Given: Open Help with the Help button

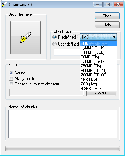Looking at the screenshot, I should 107,25.
